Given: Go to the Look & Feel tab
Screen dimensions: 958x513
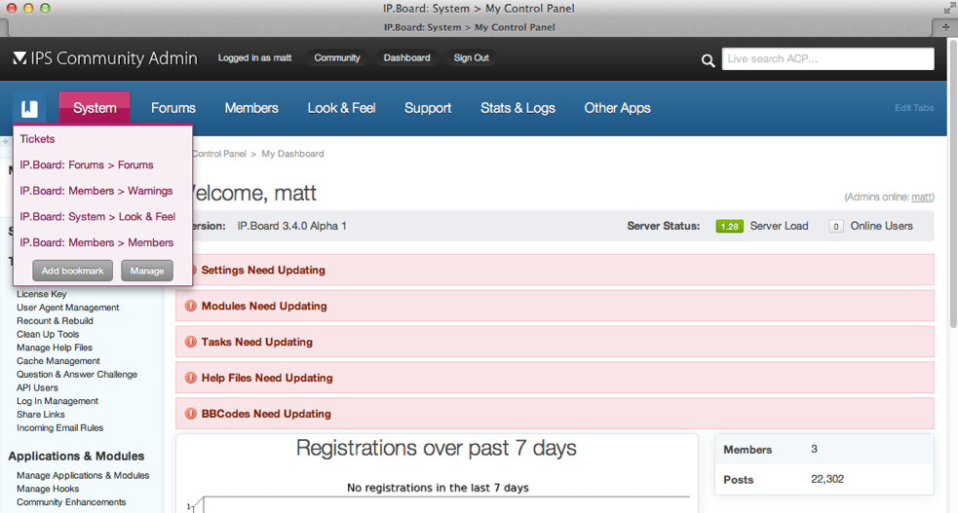Looking at the screenshot, I should (341, 108).
